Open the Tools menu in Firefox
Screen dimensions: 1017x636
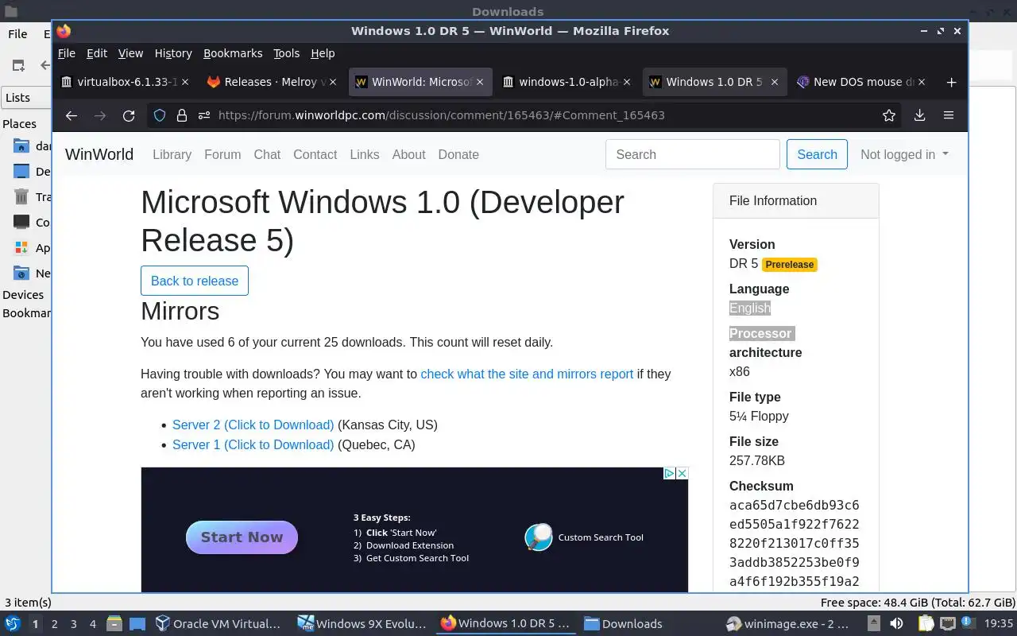[x=286, y=53]
